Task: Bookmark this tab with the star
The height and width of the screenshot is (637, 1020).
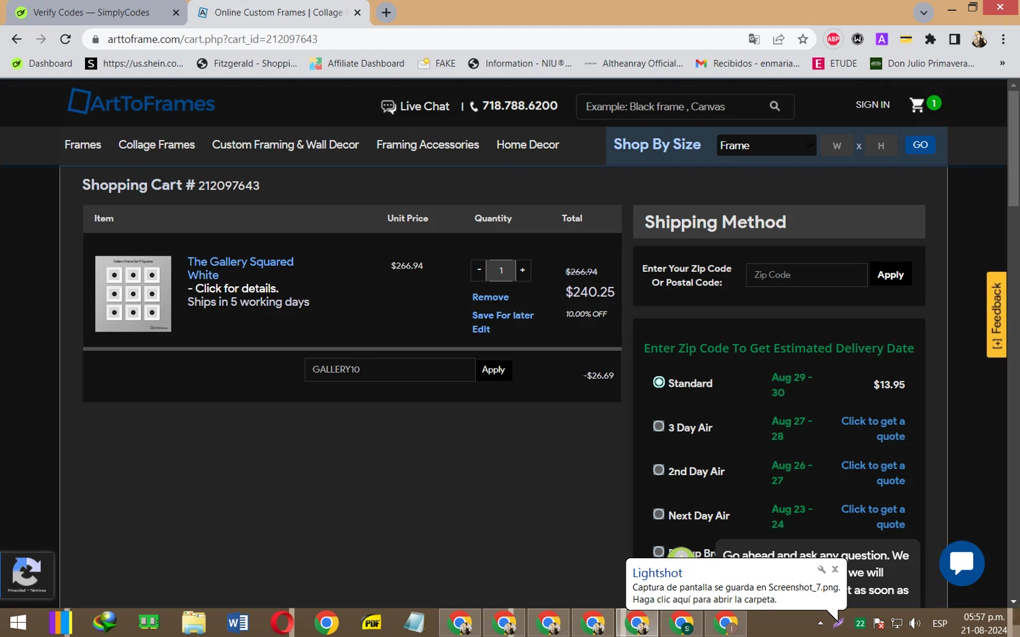Action: 803,39
